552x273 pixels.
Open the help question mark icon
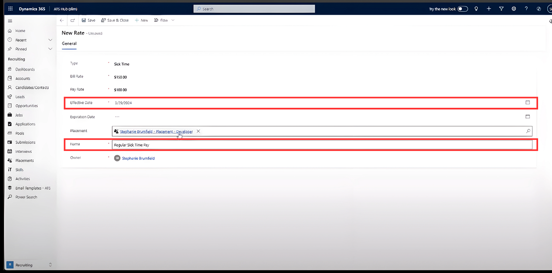click(x=526, y=9)
